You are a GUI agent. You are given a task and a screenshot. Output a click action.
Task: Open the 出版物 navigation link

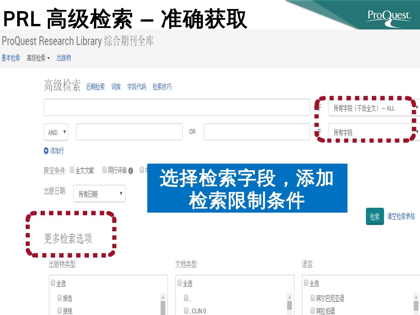tap(64, 58)
